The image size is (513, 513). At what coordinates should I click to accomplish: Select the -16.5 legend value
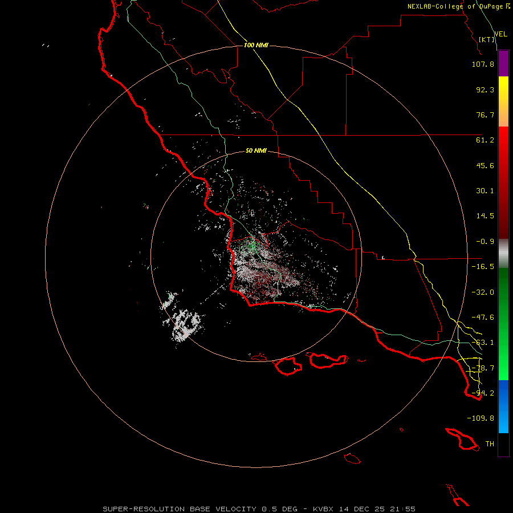point(483,267)
